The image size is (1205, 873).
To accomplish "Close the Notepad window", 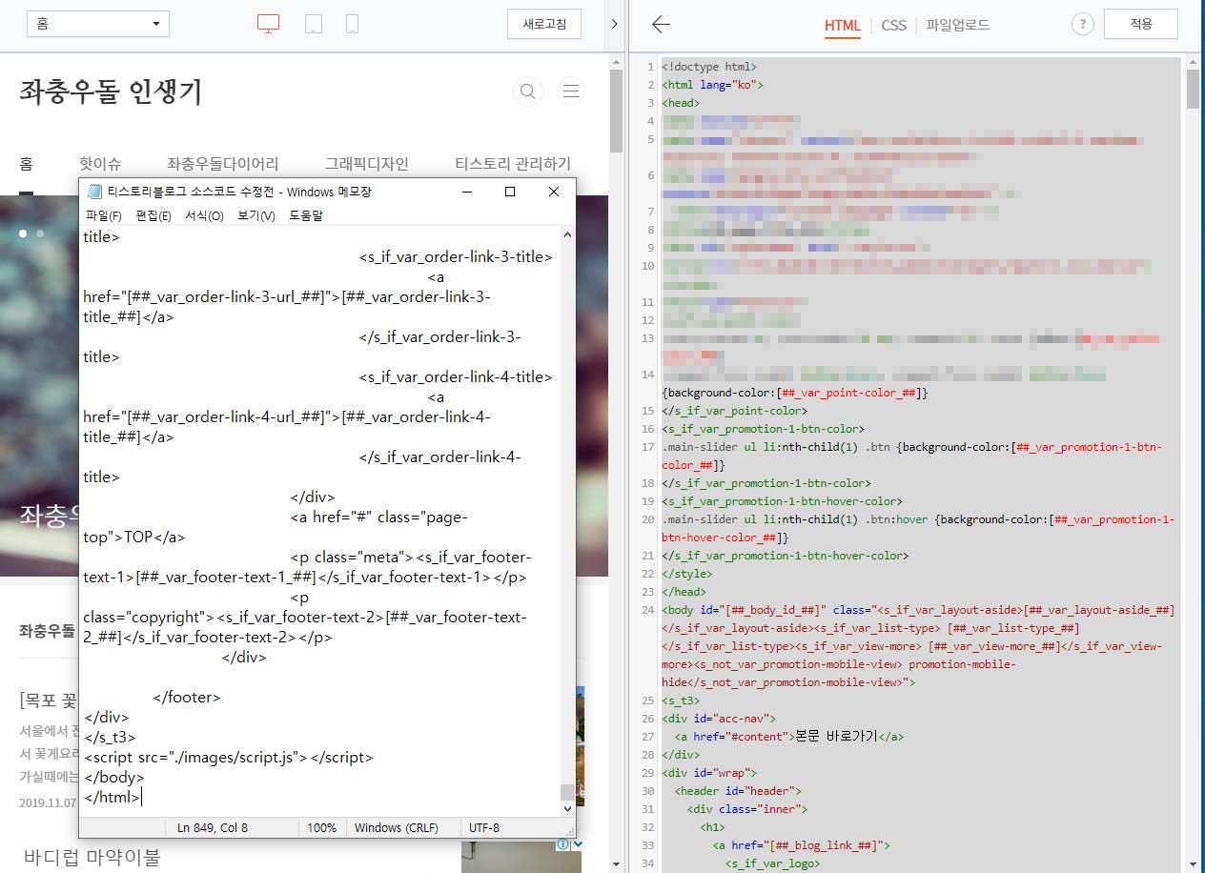I will (554, 192).
